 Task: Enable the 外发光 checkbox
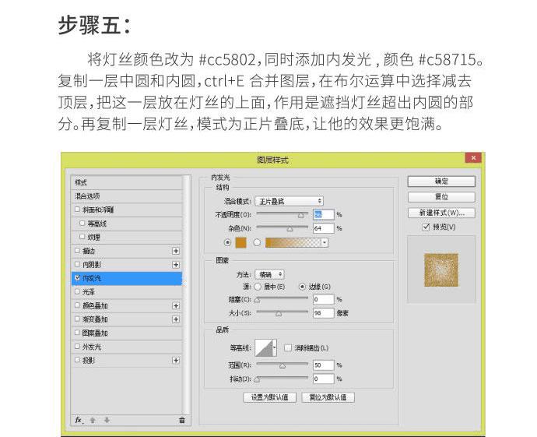[x=77, y=347]
